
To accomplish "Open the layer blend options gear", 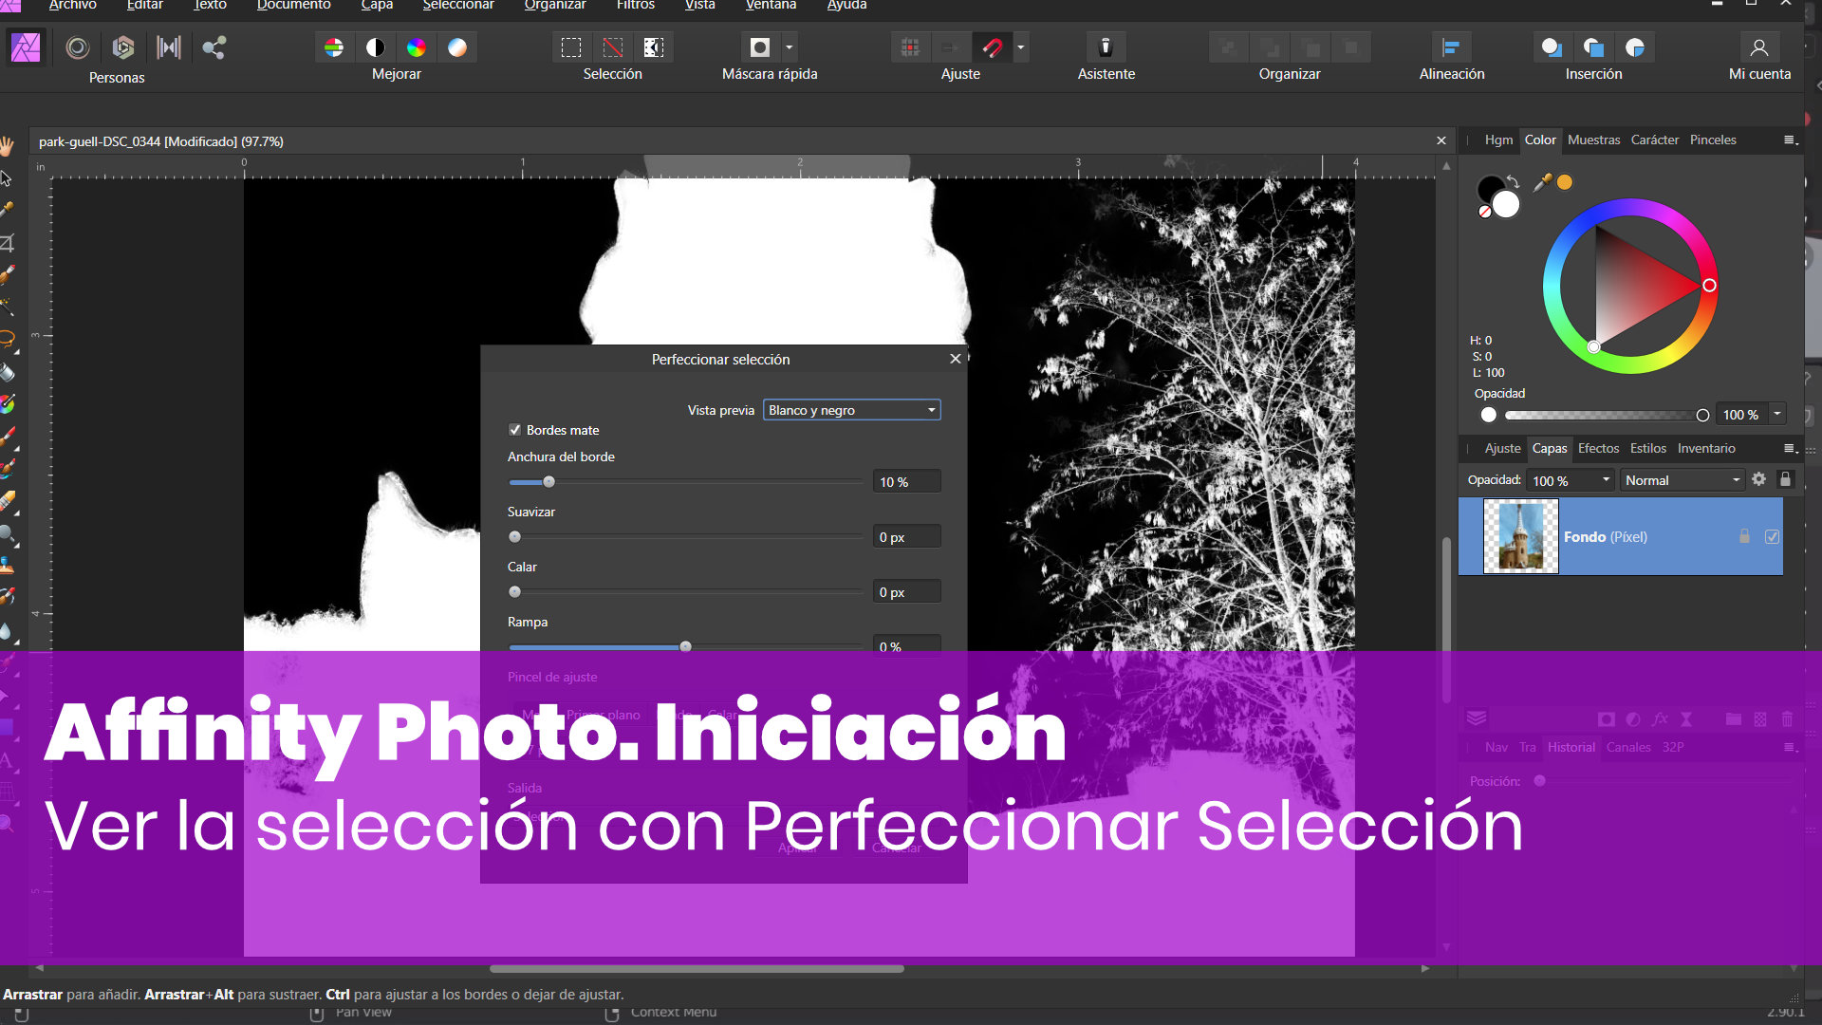I will point(1758,479).
